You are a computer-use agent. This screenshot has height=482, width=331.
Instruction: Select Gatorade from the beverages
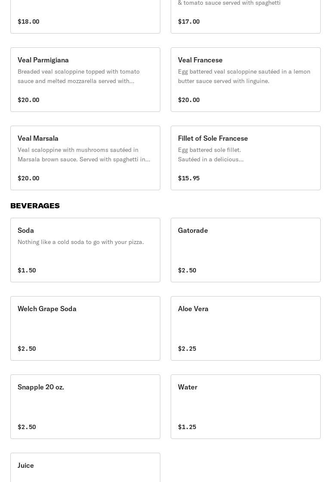tap(245, 250)
